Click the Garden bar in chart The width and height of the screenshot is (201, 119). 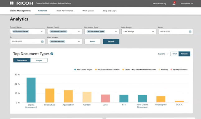tap(87, 97)
